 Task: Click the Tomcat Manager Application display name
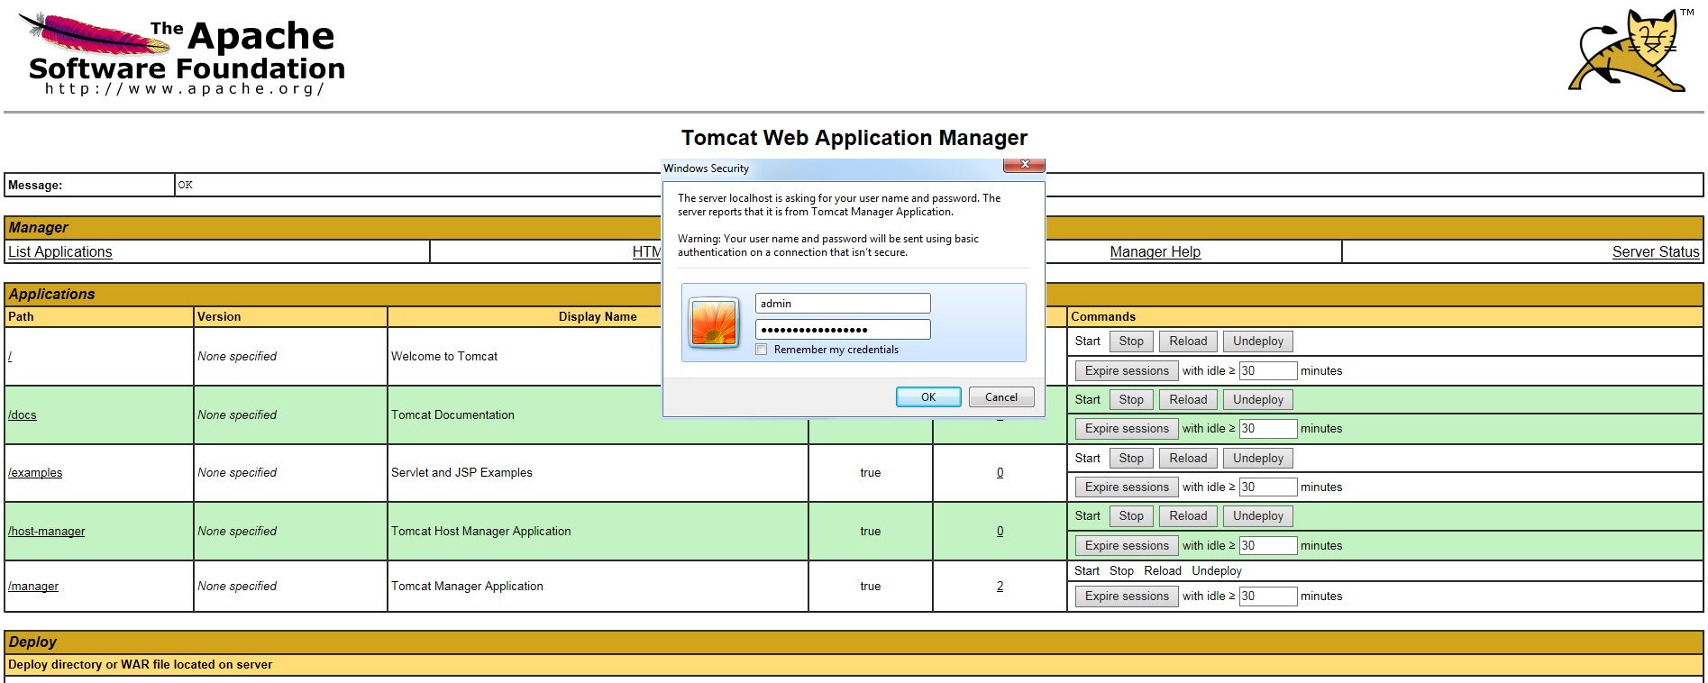467,587
